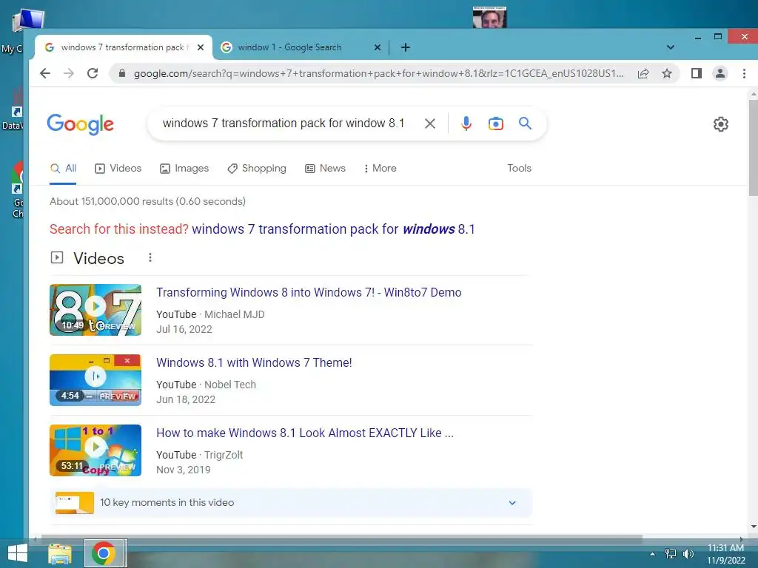
Task: Start voice search with microphone
Action: coord(466,124)
